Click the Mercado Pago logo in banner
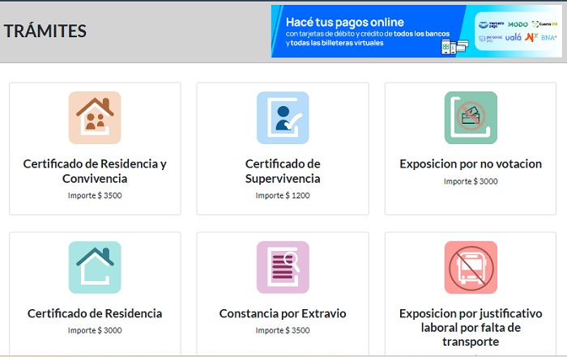Screen dimensions: 567x357 (x=491, y=24)
